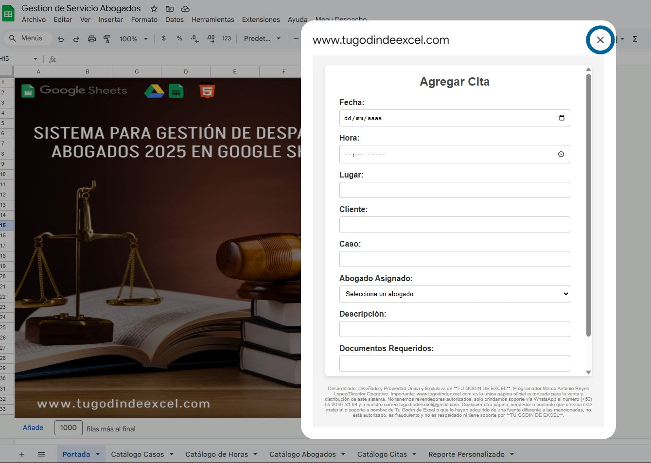
Task: Click the form scrollbar down arrow
Action: [588, 372]
